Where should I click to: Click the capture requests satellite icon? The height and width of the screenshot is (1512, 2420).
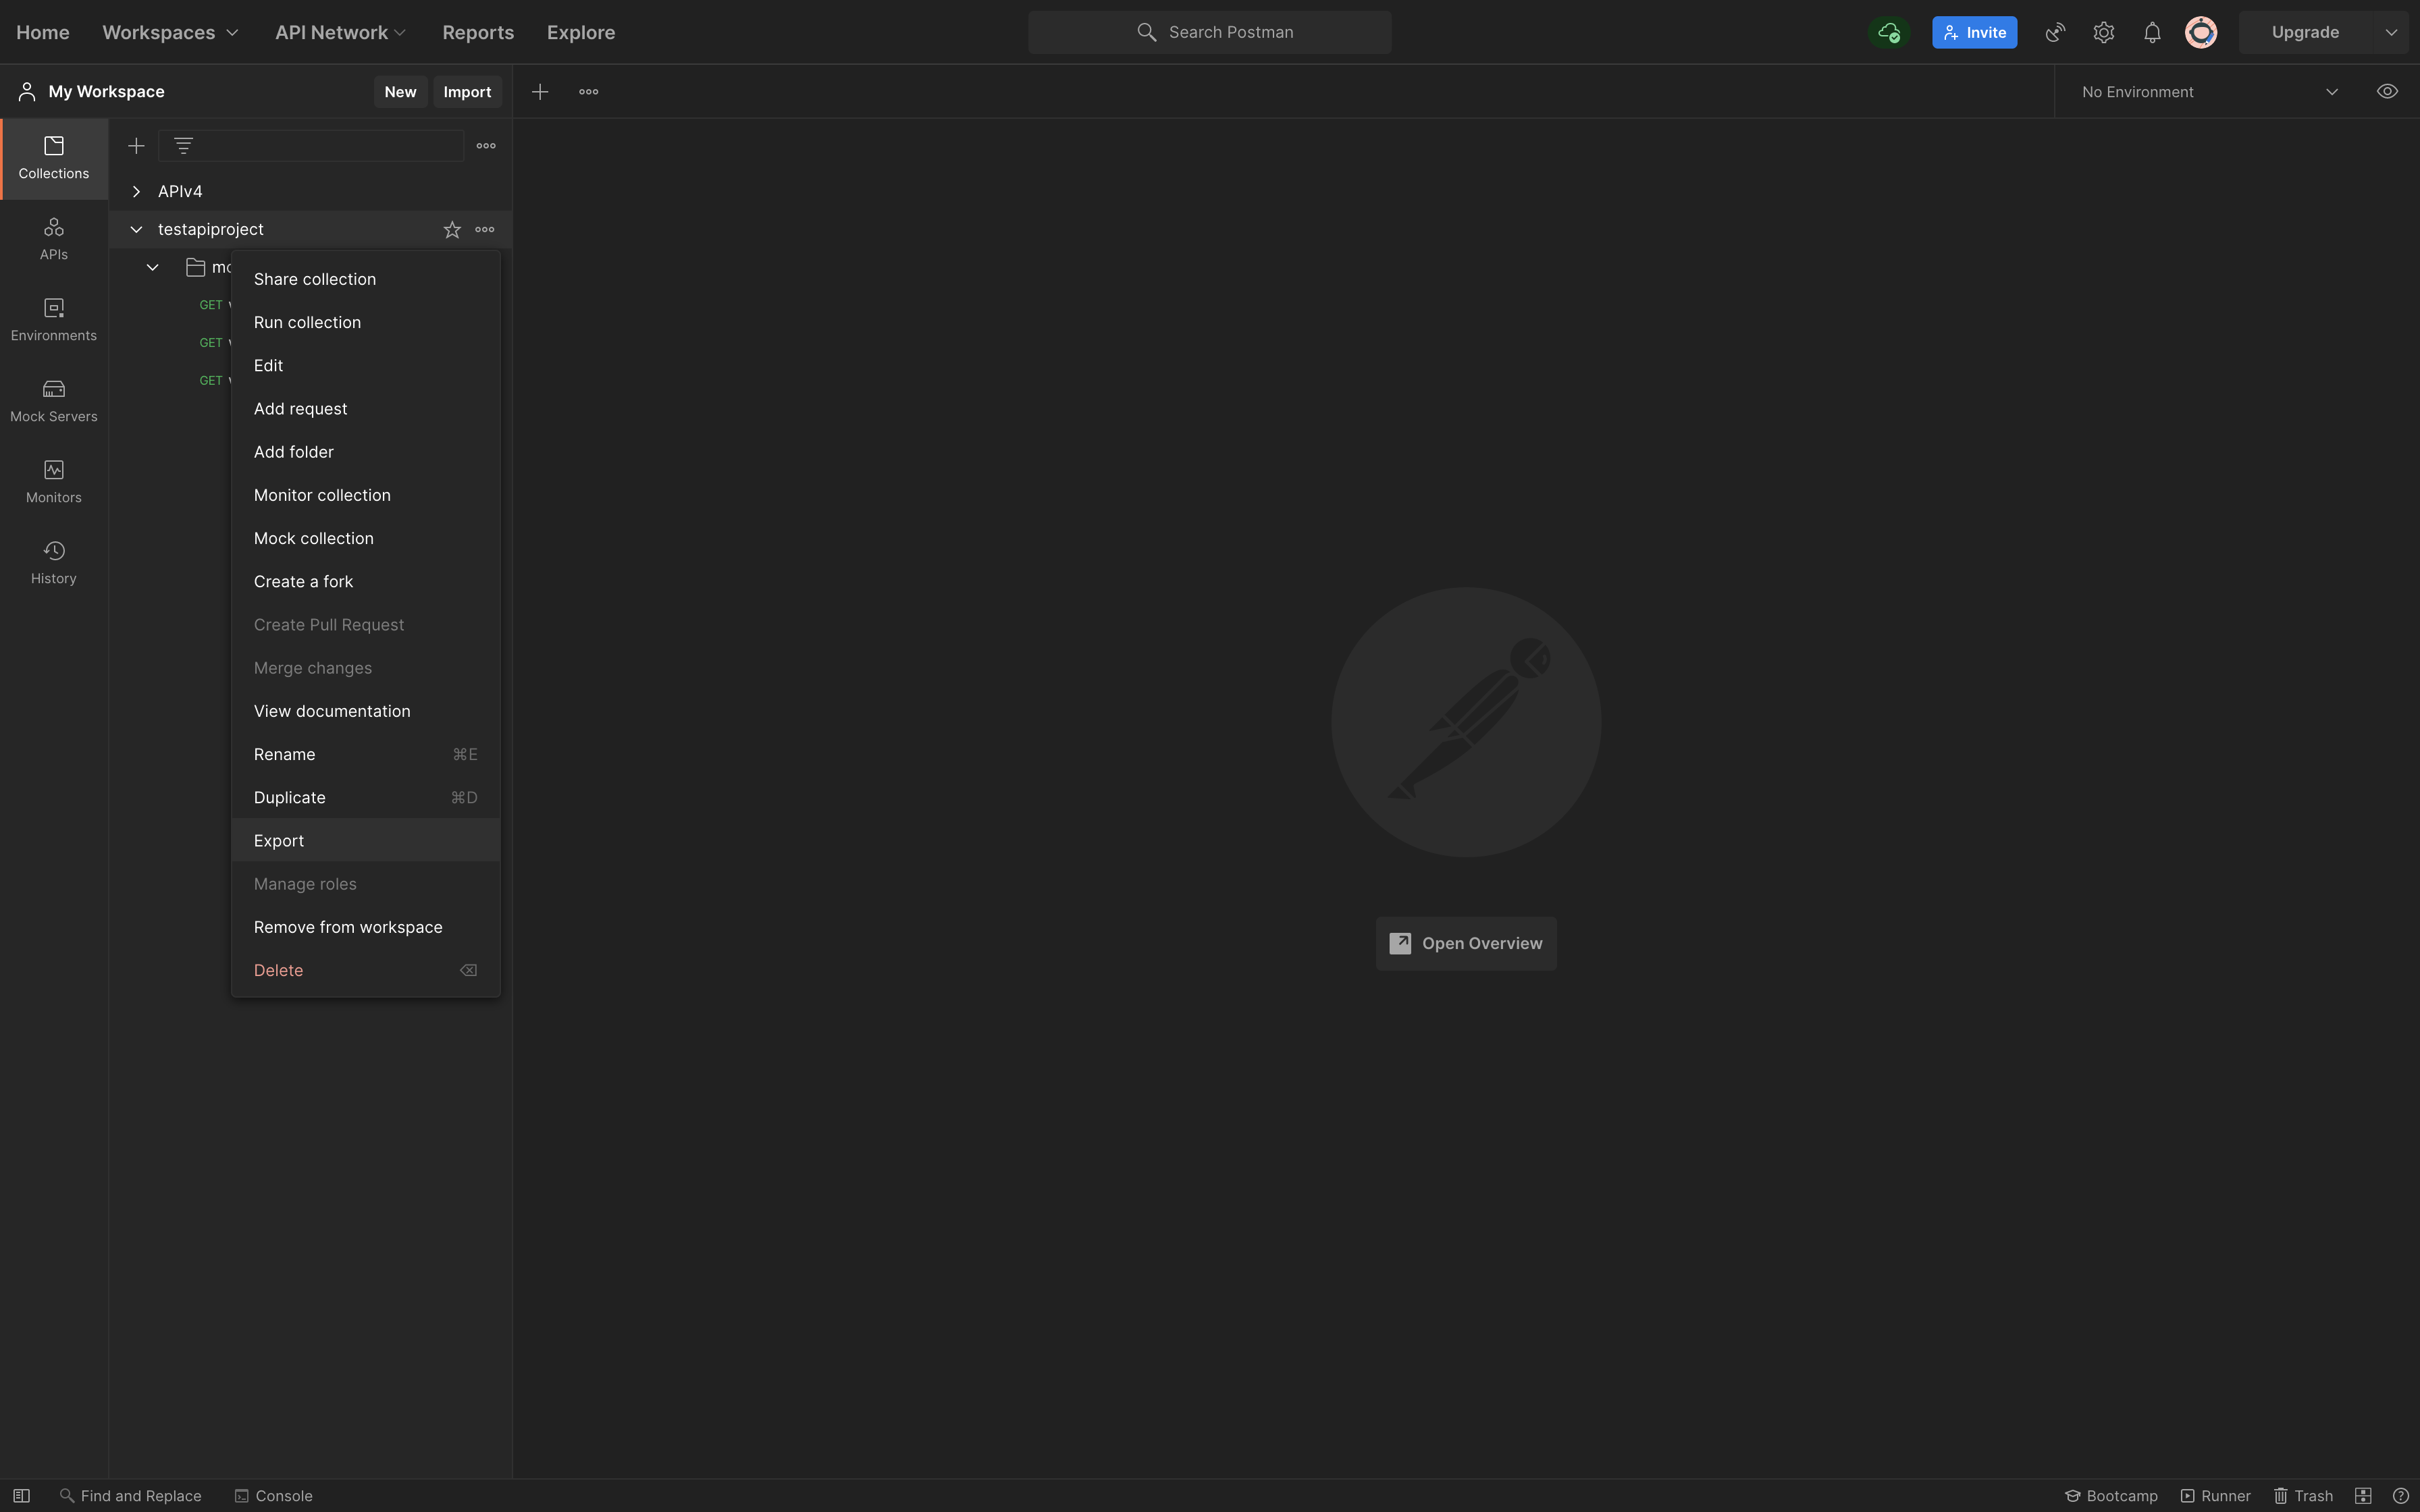(x=2054, y=32)
